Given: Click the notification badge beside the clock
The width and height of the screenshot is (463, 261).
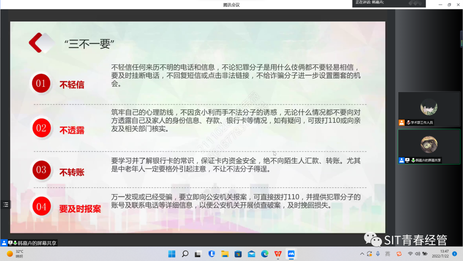Looking at the screenshot, I should tap(454, 254).
